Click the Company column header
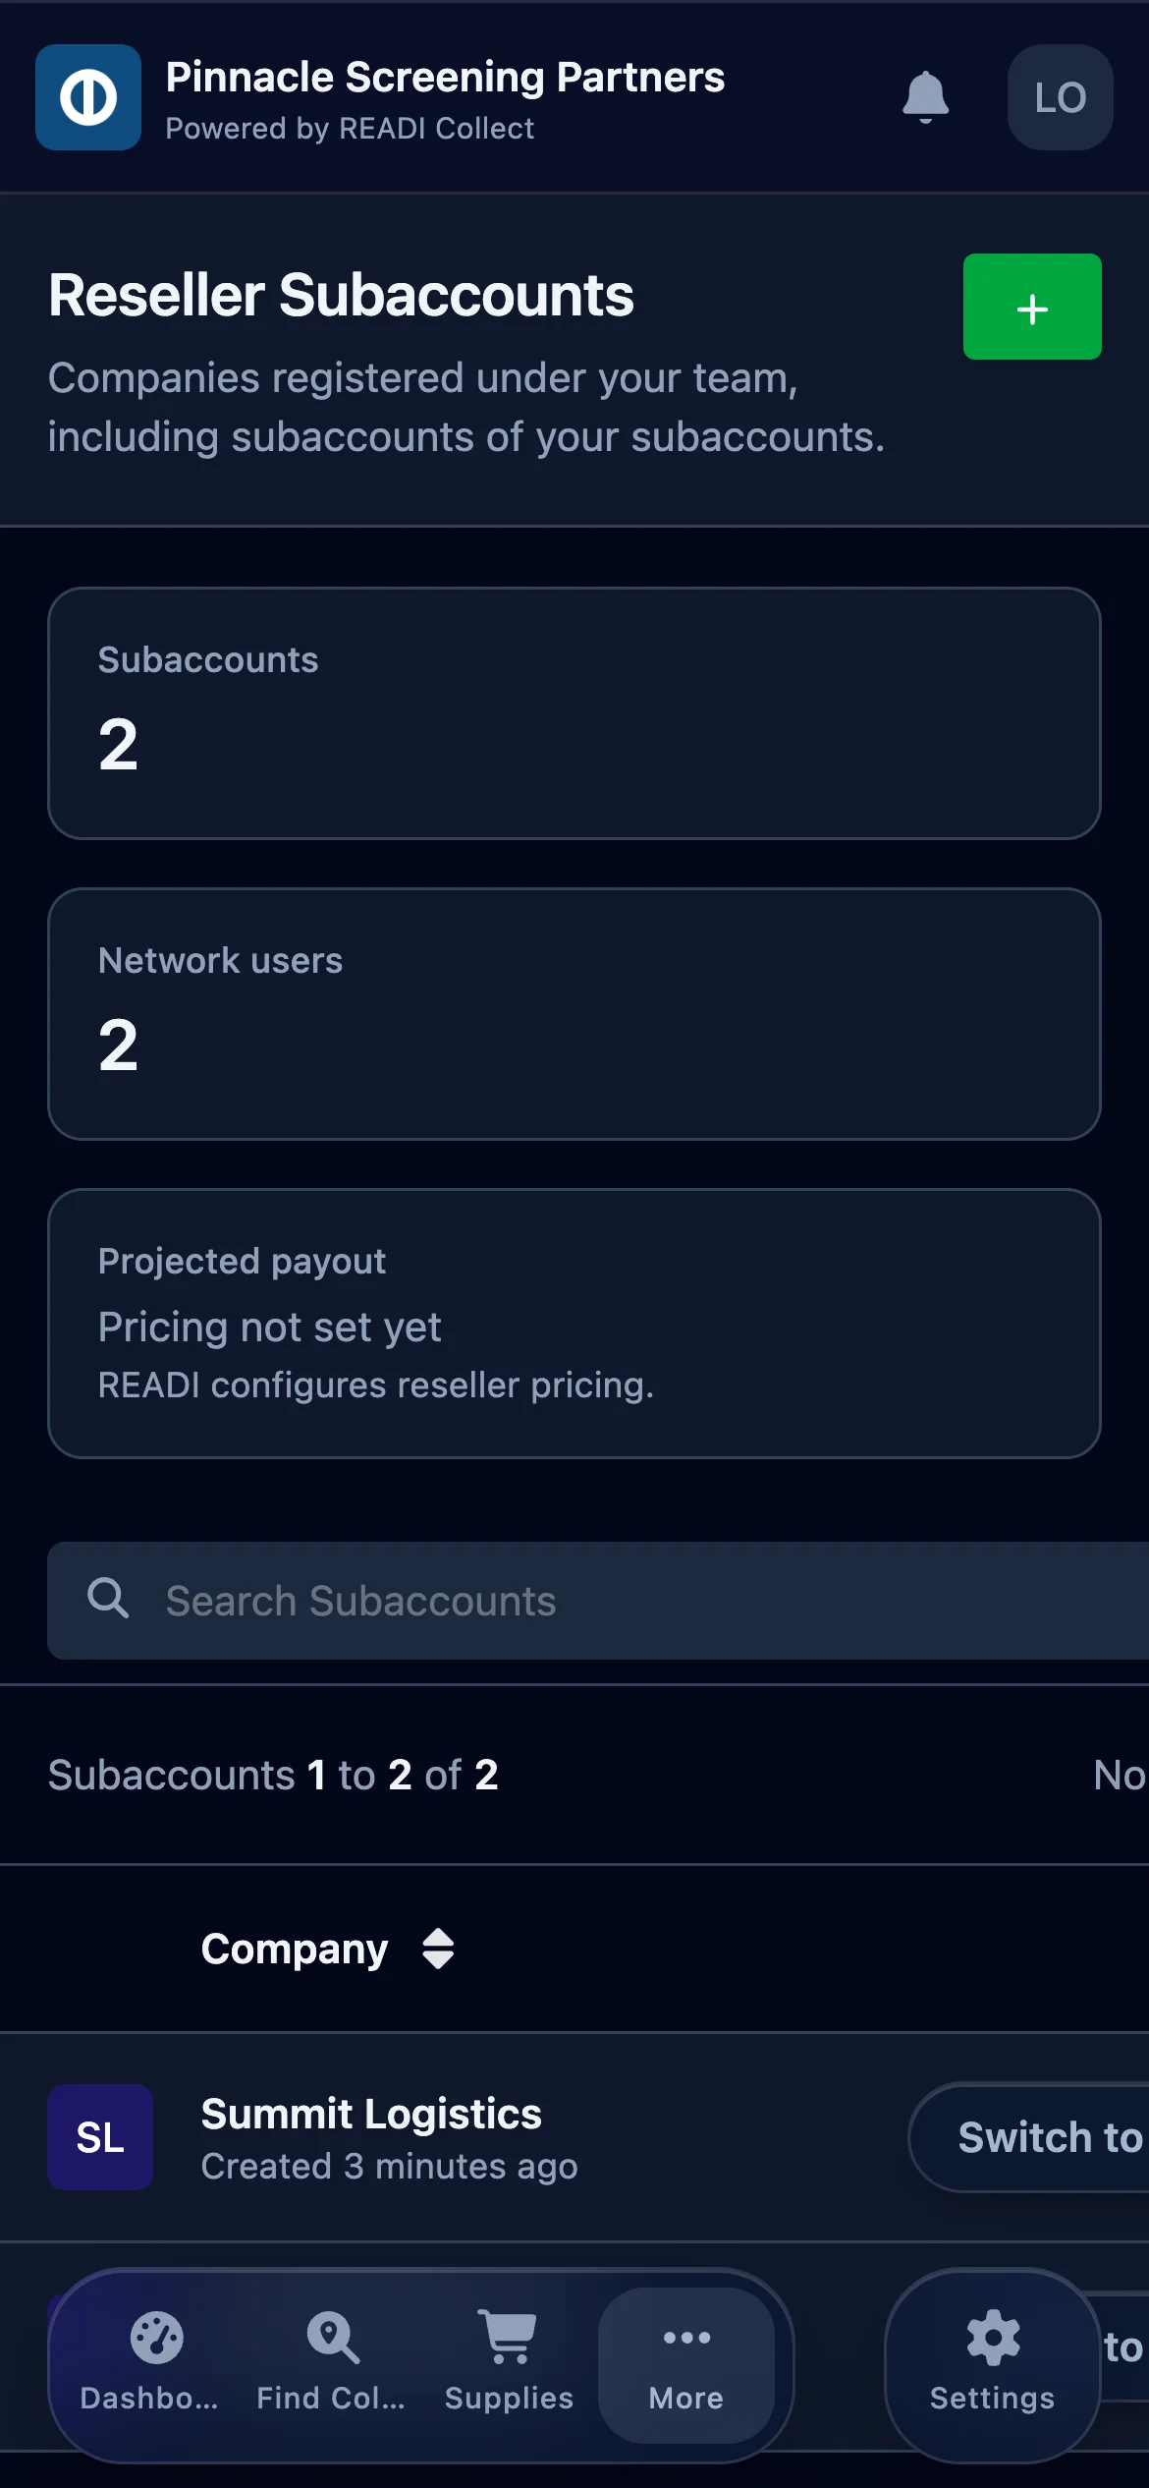The height and width of the screenshot is (2488, 1149). coord(295,1949)
